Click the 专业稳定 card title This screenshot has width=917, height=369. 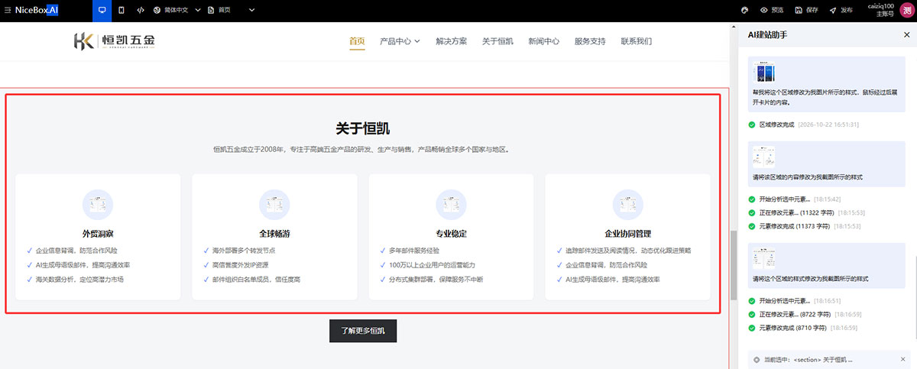(x=451, y=234)
